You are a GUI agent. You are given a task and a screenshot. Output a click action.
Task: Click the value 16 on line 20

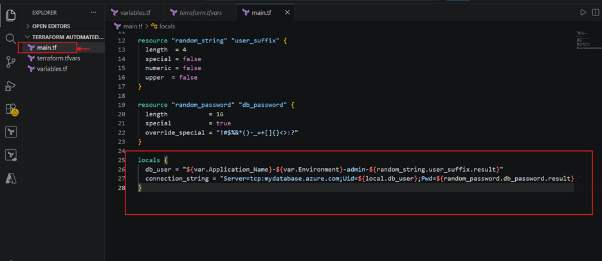point(220,114)
